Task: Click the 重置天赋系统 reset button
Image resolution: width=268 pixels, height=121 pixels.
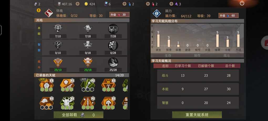Action: [197, 115]
